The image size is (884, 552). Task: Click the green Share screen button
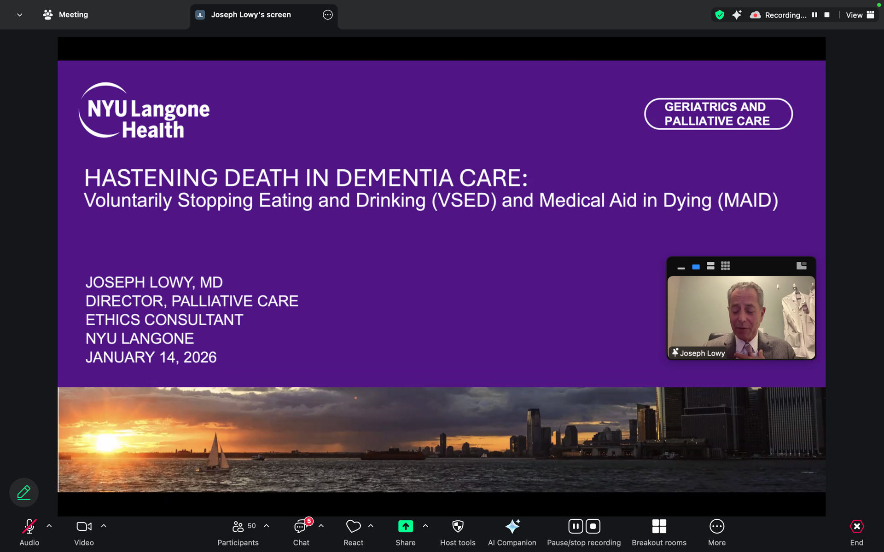tap(405, 527)
